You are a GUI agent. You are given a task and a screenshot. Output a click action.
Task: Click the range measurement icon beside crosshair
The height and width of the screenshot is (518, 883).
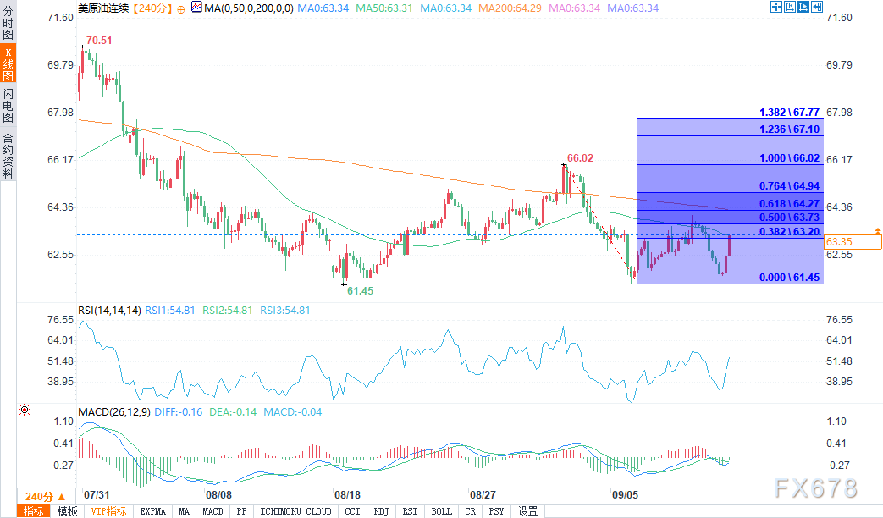tap(792, 8)
